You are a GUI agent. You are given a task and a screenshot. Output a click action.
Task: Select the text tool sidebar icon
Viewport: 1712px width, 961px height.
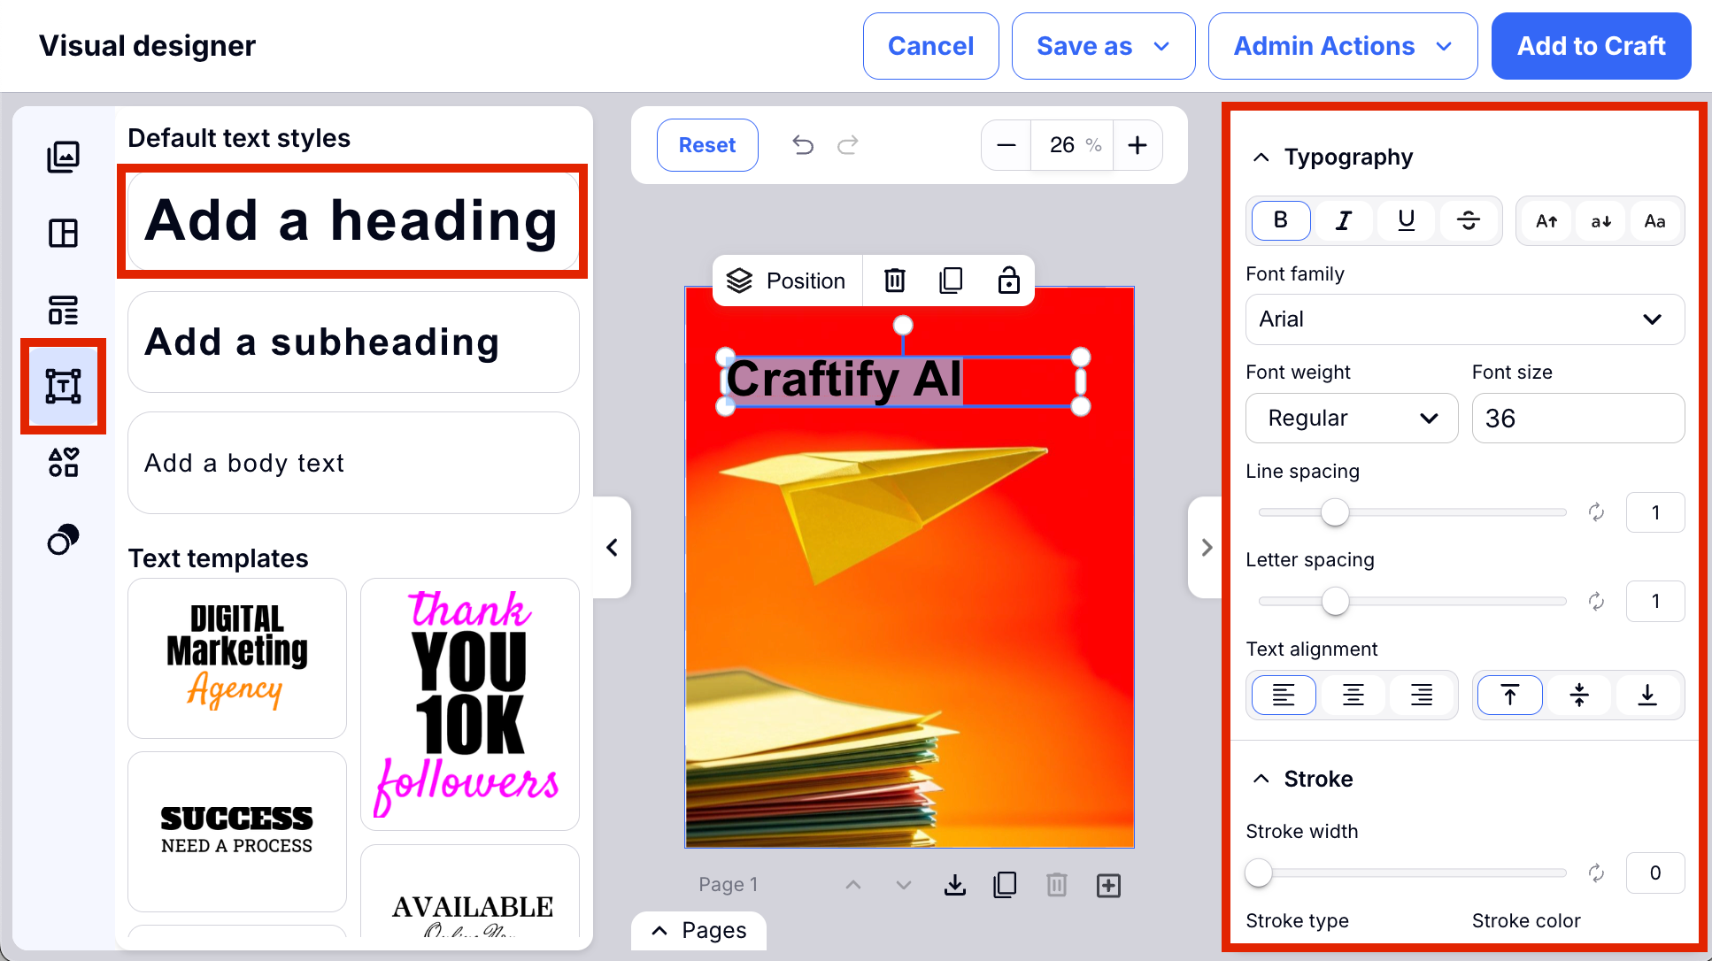coord(63,387)
